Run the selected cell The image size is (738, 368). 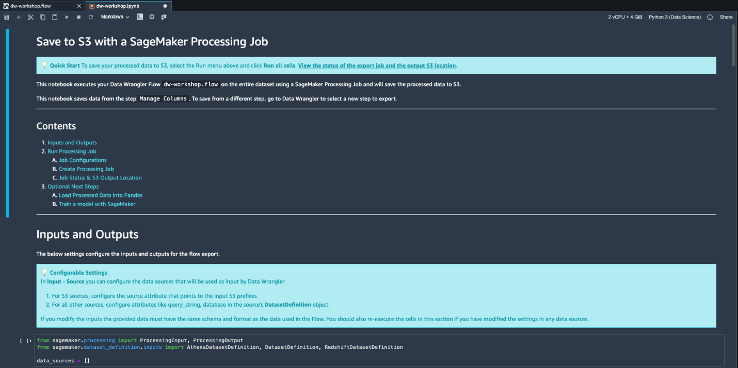tap(67, 17)
